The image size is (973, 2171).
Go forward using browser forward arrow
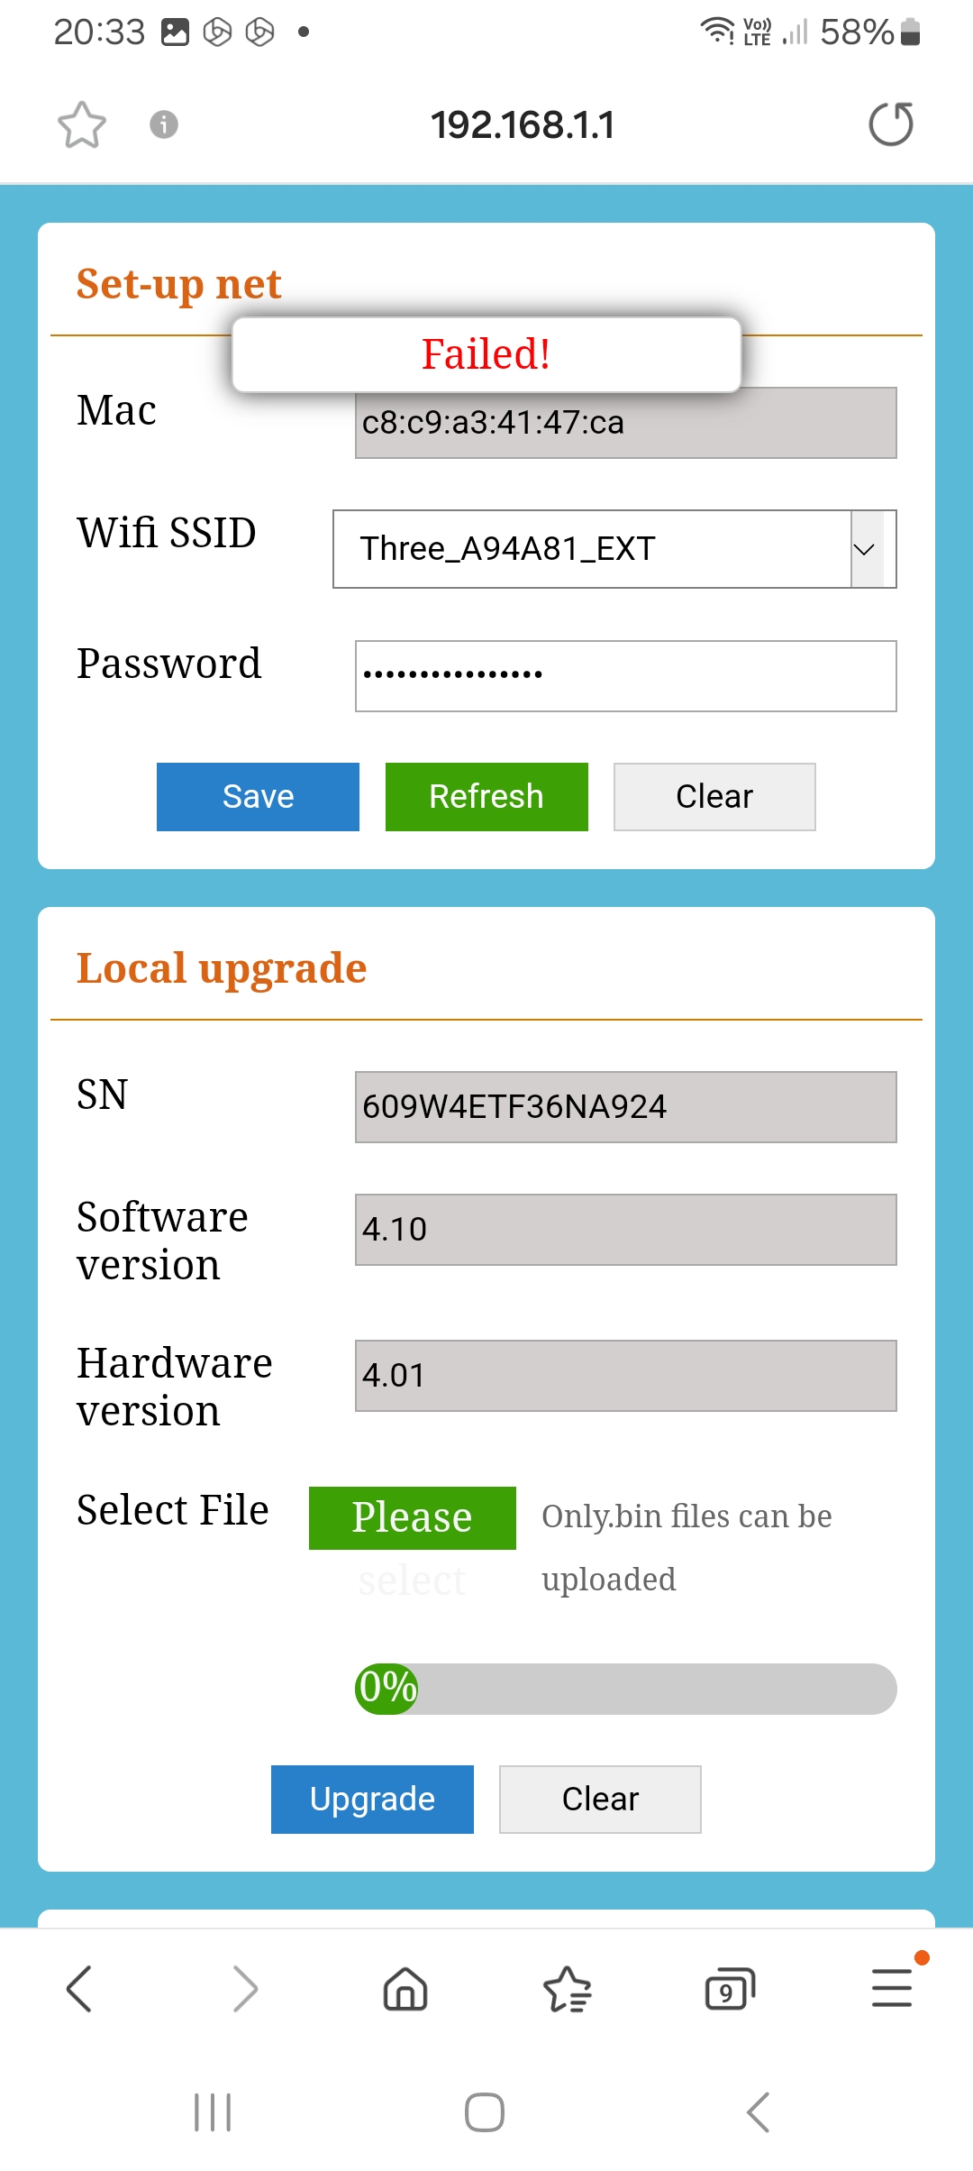coord(244,1988)
